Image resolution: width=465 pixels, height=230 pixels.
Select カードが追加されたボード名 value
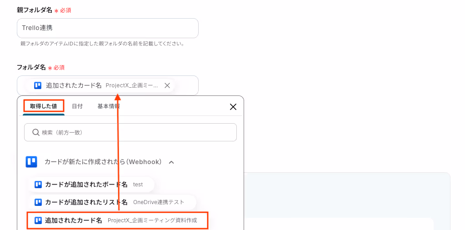pyautogui.click(x=91, y=185)
